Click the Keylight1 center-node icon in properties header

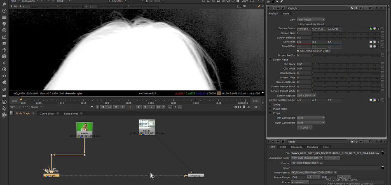(x=273, y=8)
